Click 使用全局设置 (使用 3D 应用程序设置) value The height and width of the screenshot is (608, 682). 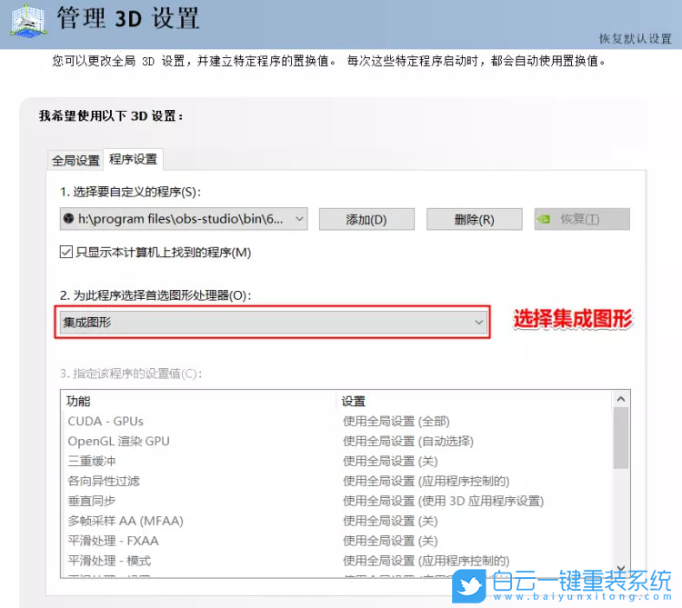point(443,501)
